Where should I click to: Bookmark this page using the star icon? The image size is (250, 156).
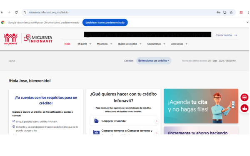point(231,12)
